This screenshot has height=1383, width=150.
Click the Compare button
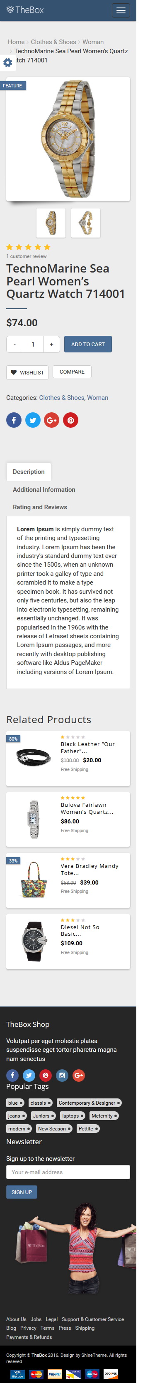(72, 372)
